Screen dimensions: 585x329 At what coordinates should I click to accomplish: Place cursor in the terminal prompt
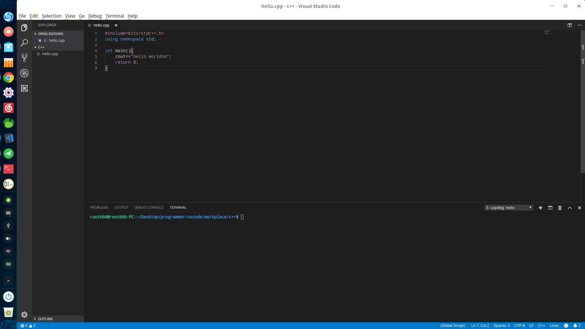tap(242, 217)
